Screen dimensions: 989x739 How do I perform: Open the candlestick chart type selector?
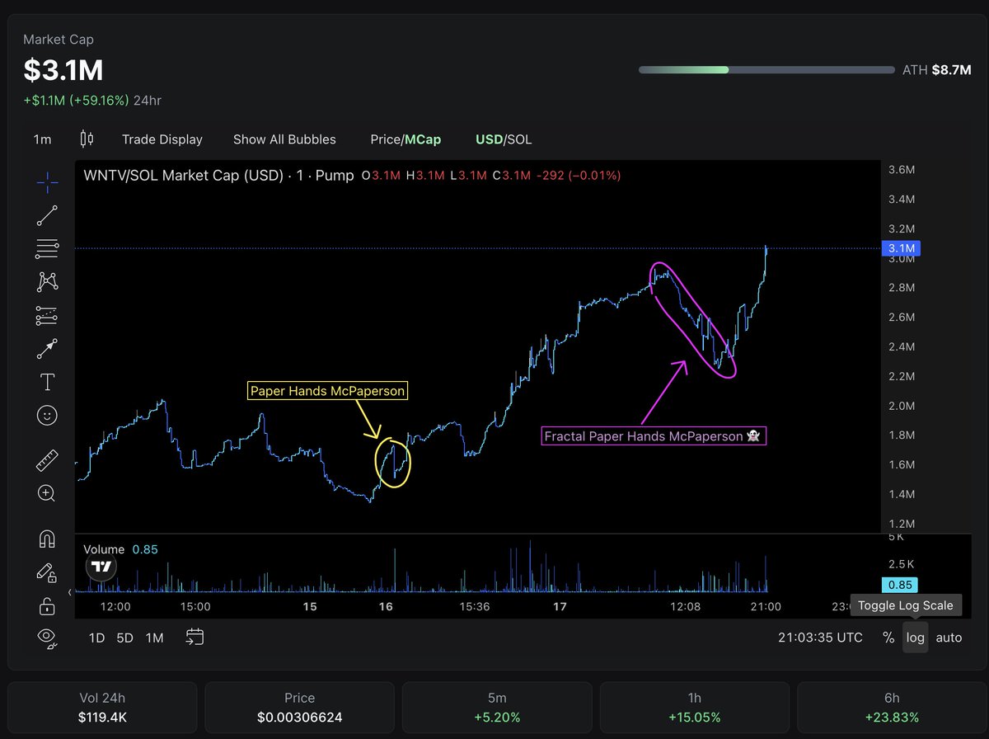(87, 139)
